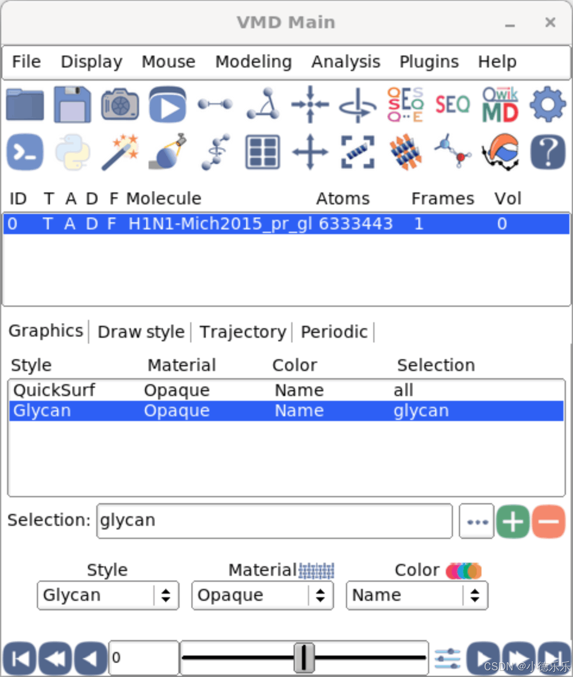
Task: Open the Material dropdown showing Opaque
Action: click(x=263, y=595)
